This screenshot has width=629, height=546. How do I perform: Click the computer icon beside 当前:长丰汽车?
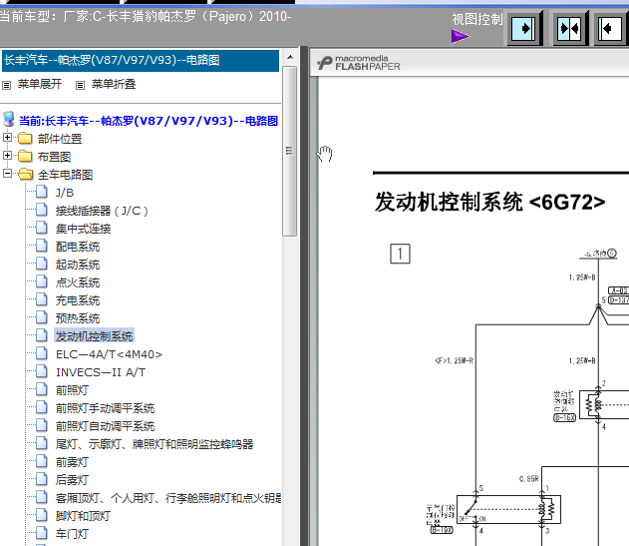click(x=9, y=120)
